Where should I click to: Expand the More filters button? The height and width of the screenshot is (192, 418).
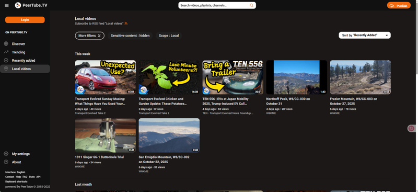pos(89,36)
